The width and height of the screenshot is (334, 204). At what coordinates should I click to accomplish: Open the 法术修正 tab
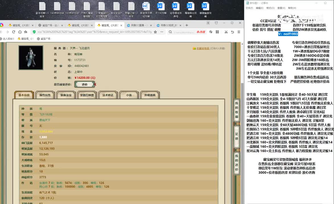[x=108, y=95]
